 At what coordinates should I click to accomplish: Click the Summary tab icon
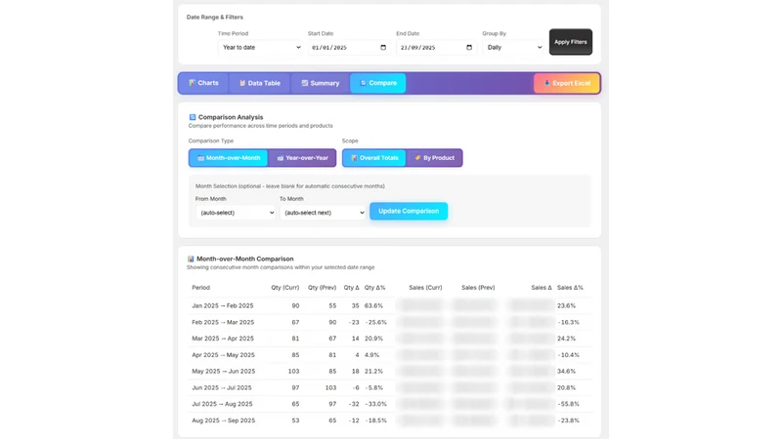(304, 83)
